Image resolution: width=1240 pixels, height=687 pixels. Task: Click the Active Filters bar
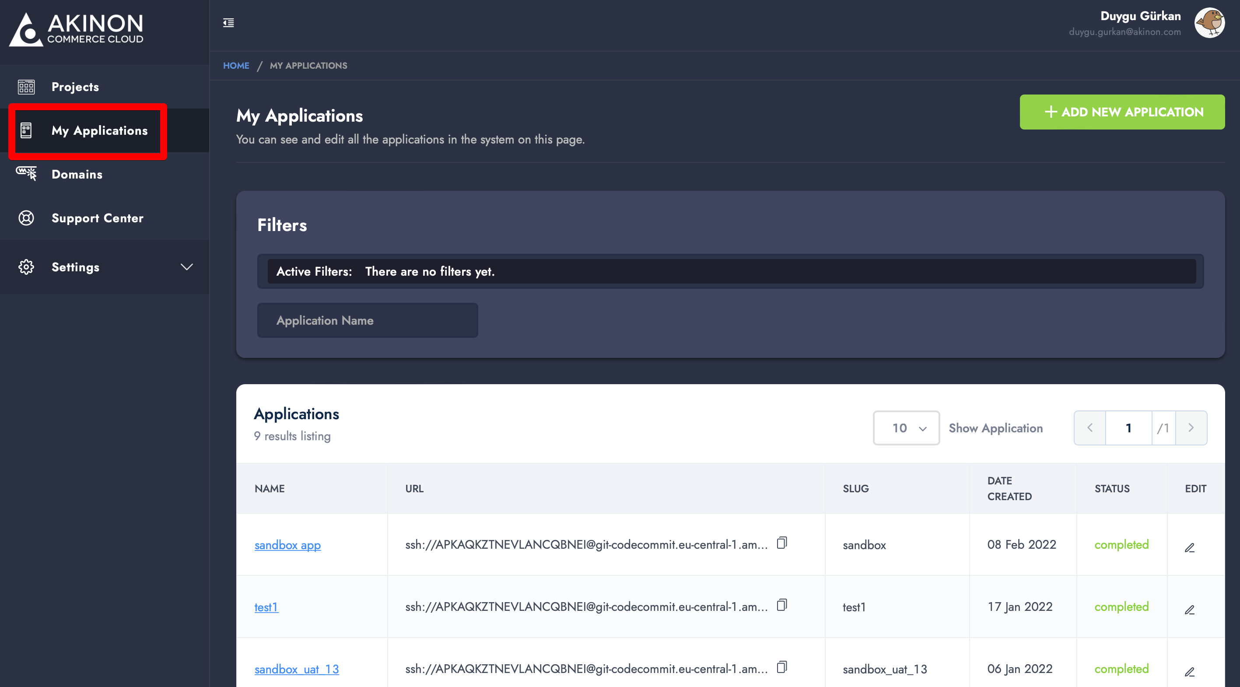(x=730, y=272)
